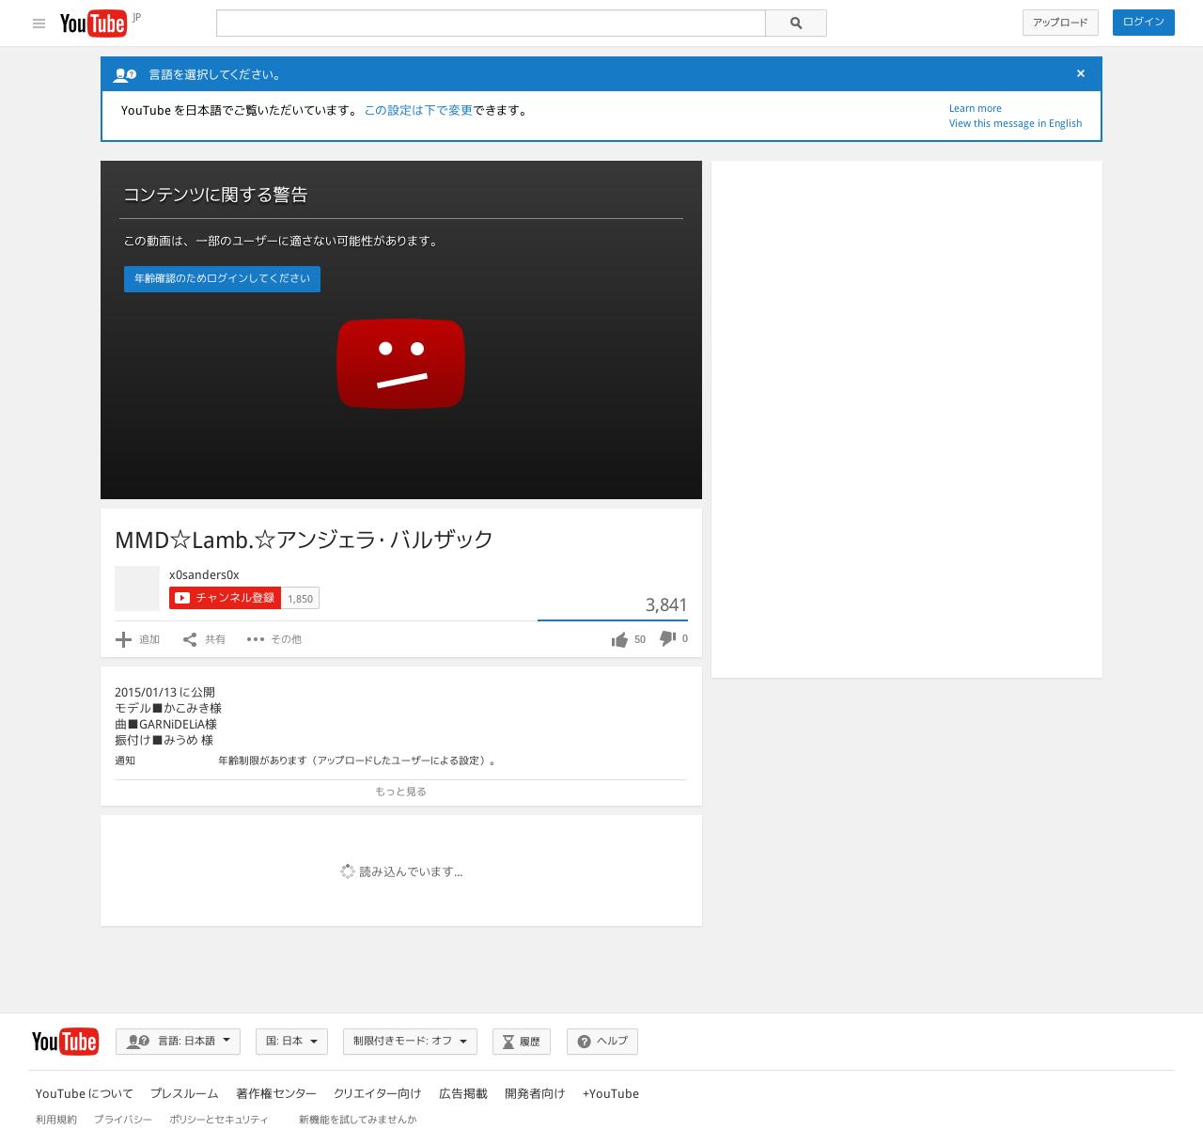1203x1145 pixels.
Task: Click the 1,850 subscriber count
Action: pos(300,599)
